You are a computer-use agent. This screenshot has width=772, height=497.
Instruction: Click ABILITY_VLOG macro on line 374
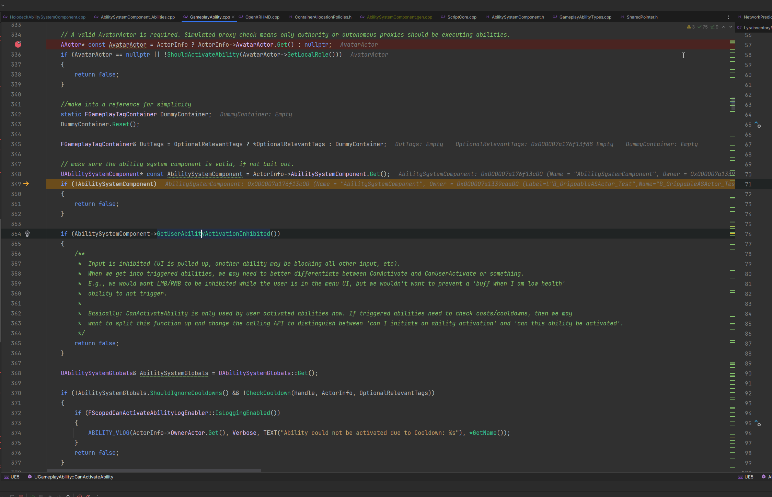tap(109, 433)
